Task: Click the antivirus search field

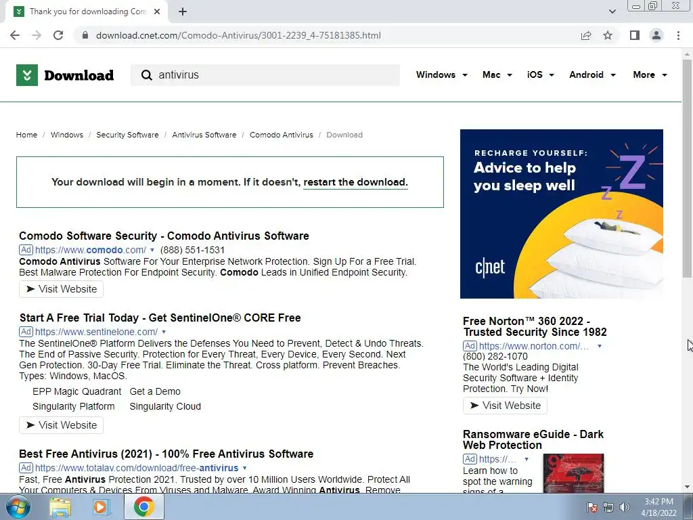Action: point(265,75)
